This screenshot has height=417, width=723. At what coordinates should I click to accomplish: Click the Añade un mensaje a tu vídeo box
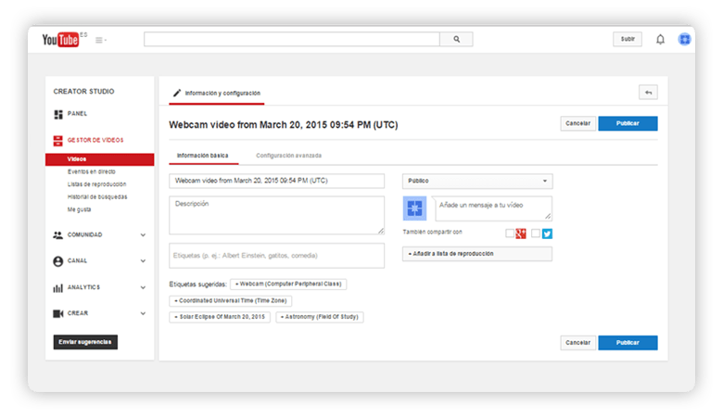(x=493, y=208)
